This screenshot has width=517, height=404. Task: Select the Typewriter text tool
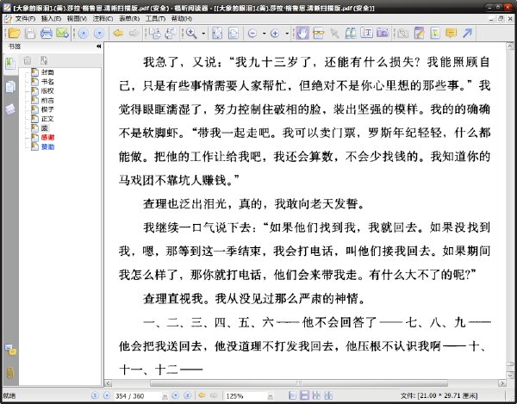point(367,34)
